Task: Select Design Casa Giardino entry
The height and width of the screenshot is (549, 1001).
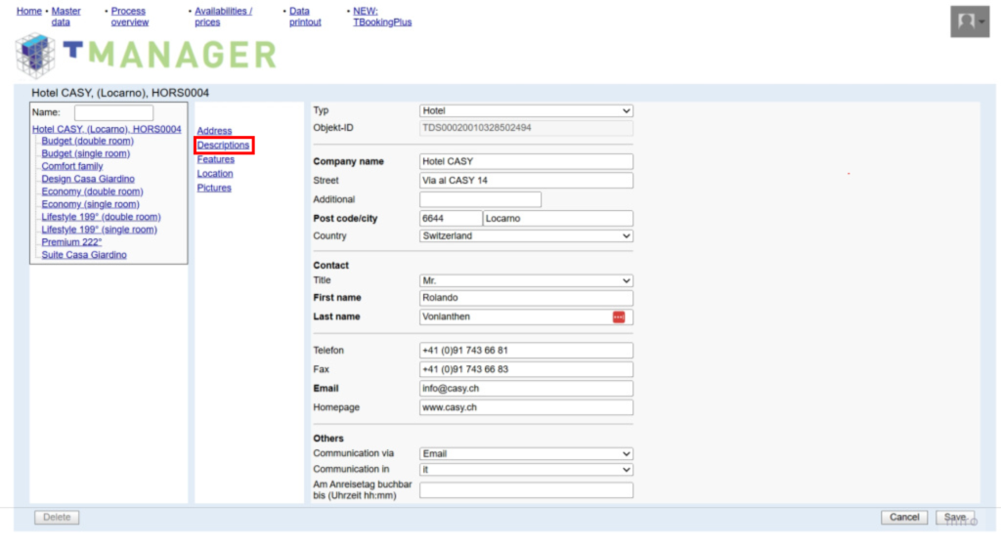Action: [x=88, y=179]
